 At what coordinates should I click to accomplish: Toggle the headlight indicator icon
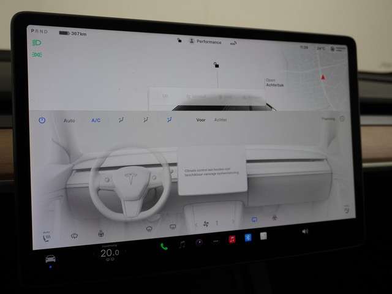tap(37, 43)
